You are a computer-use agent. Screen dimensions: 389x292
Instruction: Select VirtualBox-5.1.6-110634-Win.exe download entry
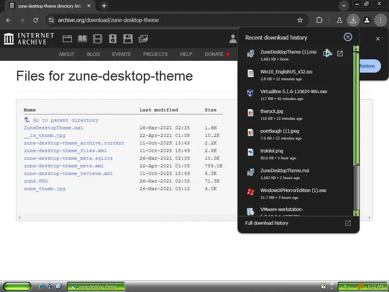coord(295,95)
